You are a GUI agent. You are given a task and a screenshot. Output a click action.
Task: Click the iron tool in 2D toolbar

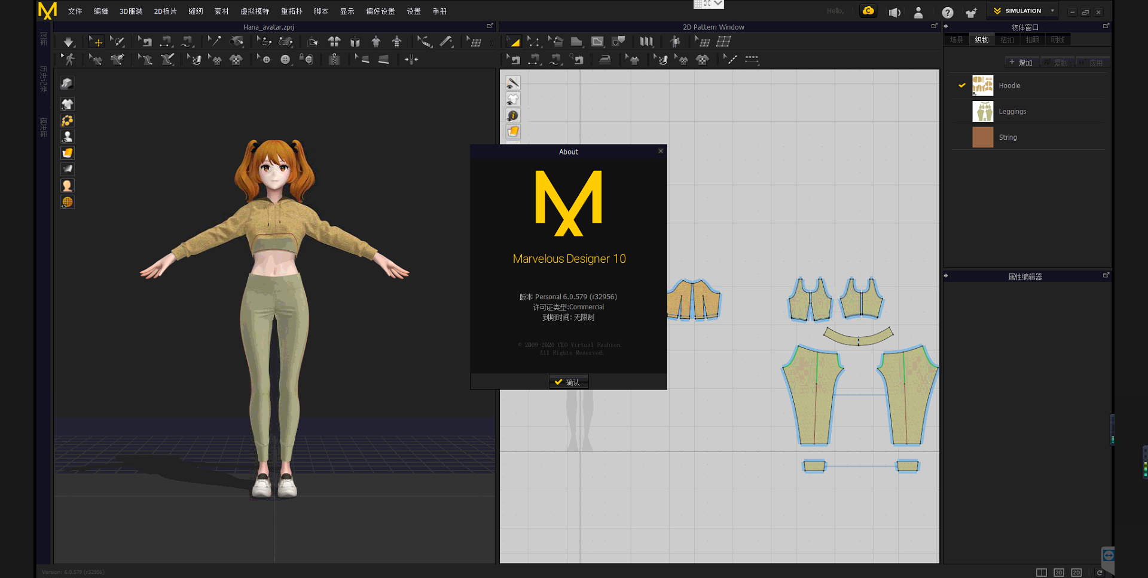coord(604,60)
